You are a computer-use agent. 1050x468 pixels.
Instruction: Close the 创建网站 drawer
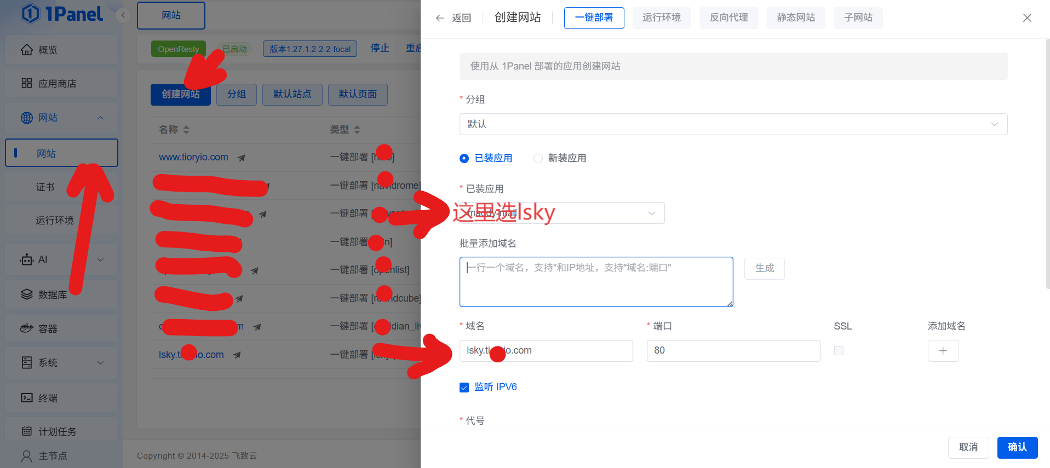click(1027, 18)
